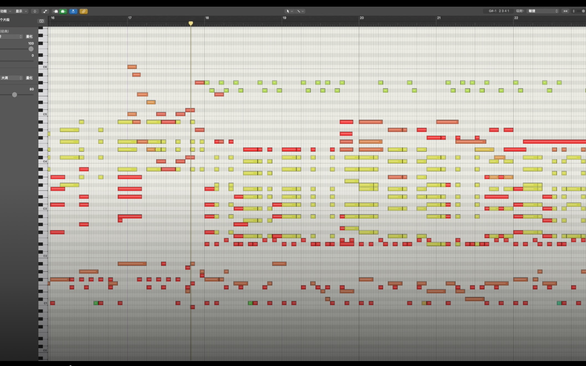Click the swing slider track at 0
The image size is (586, 366).
17,61
